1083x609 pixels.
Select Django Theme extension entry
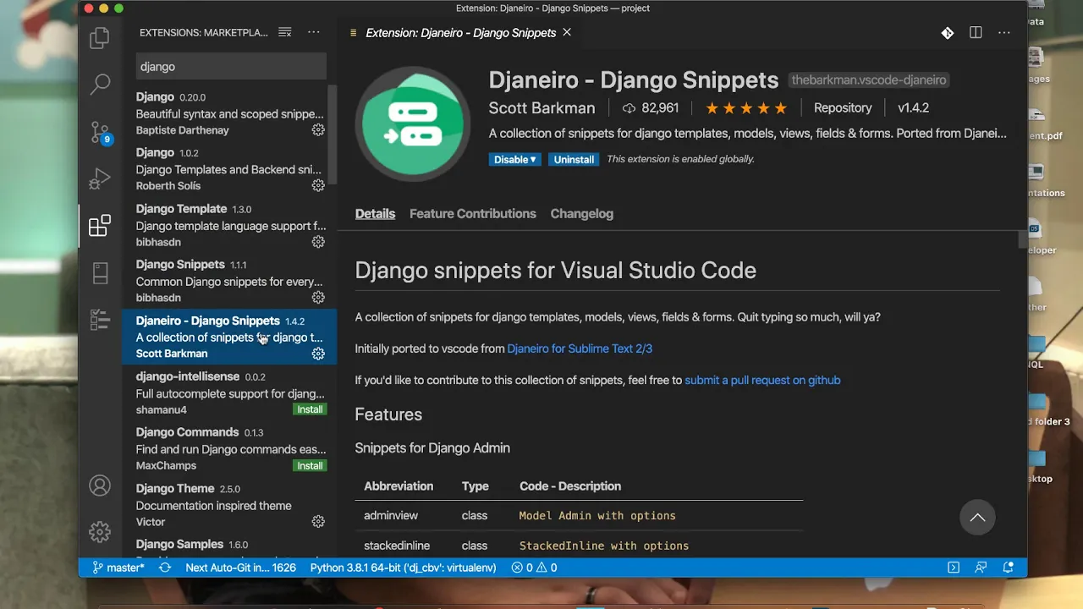(x=230, y=505)
